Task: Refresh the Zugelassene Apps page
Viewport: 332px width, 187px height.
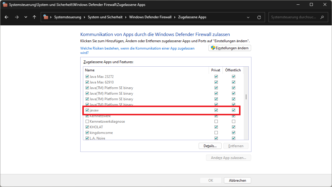Action: point(259,17)
